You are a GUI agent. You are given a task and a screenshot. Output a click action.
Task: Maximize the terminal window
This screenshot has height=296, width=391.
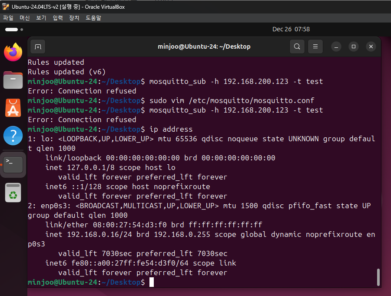(x=354, y=47)
